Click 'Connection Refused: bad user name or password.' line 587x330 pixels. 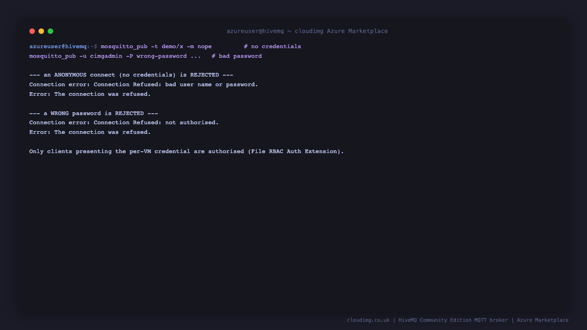(144, 85)
